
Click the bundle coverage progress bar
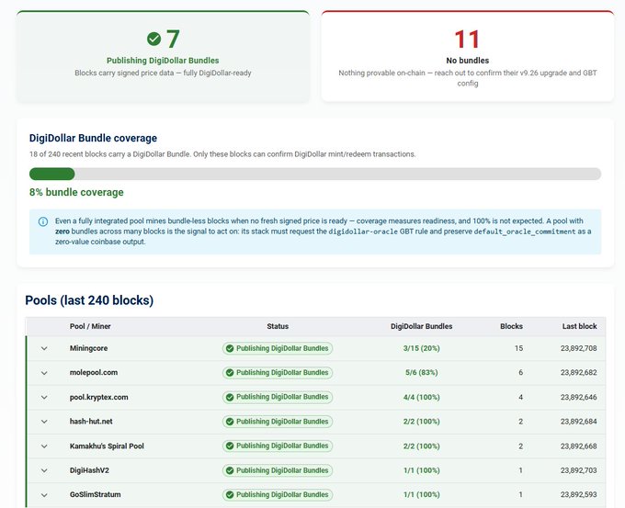[315, 174]
